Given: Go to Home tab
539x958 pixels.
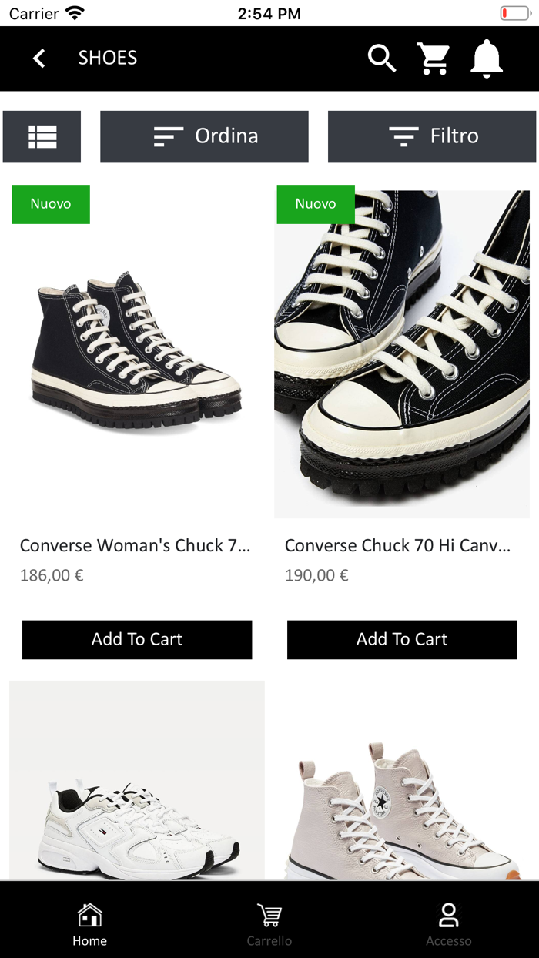Looking at the screenshot, I should point(89,924).
